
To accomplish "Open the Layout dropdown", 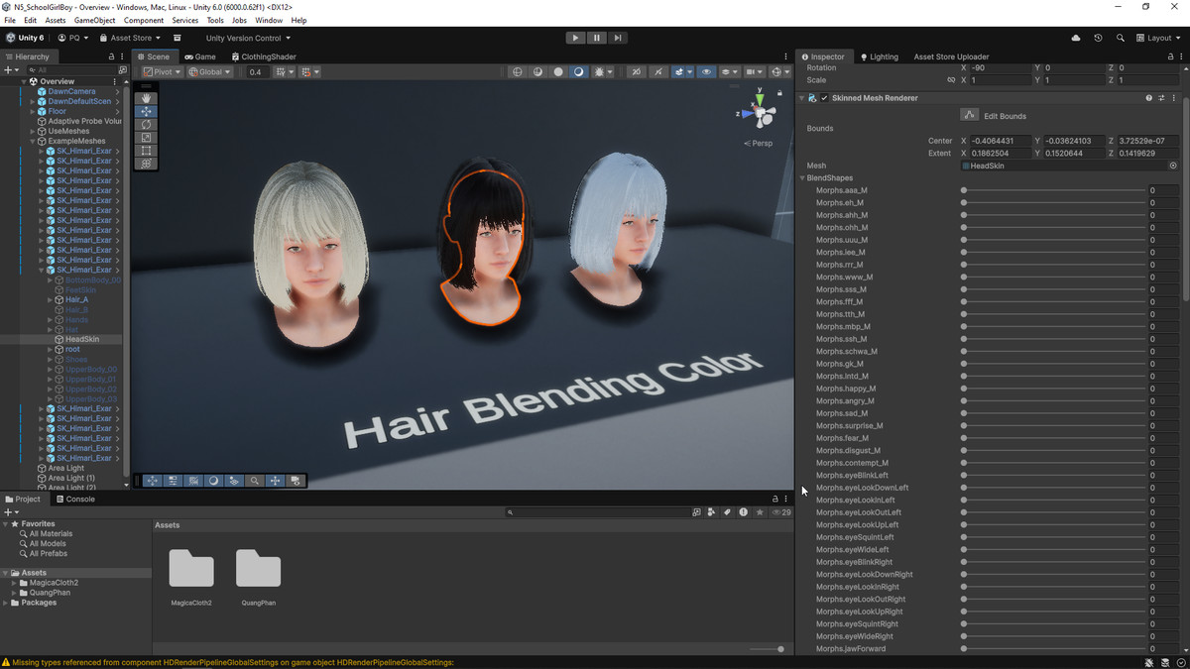I will [1158, 38].
